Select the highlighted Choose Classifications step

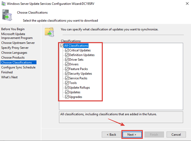coord(18,62)
